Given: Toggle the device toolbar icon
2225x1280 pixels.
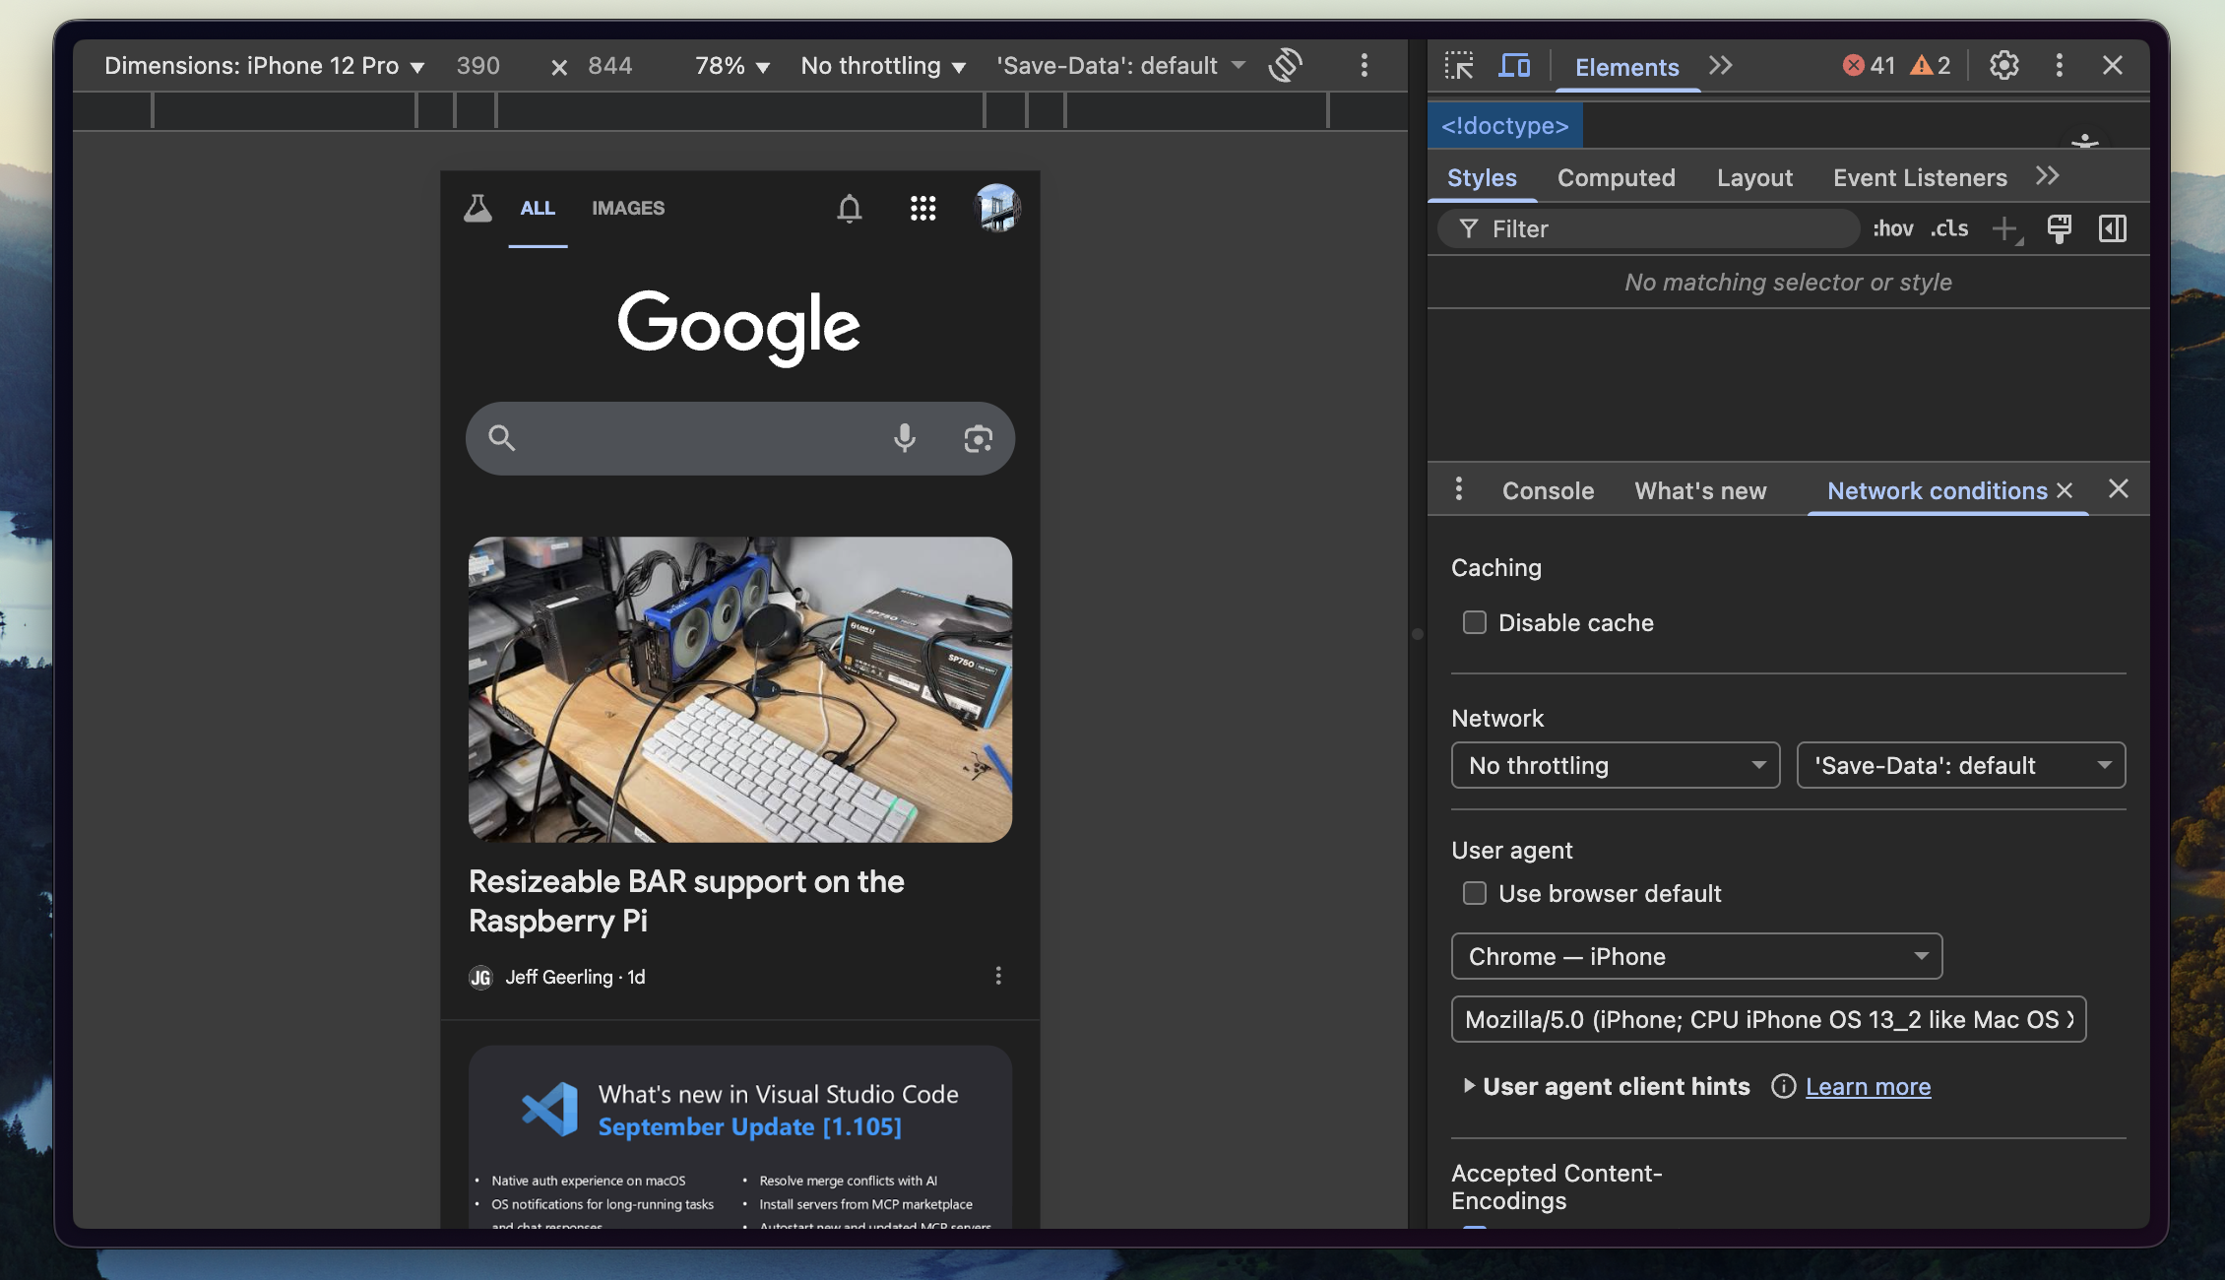Looking at the screenshot, I should point(1514,66).
